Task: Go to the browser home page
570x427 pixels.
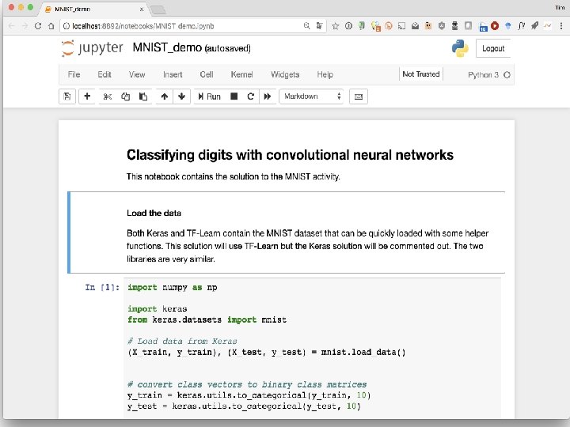Action: (x=51, y=26)
